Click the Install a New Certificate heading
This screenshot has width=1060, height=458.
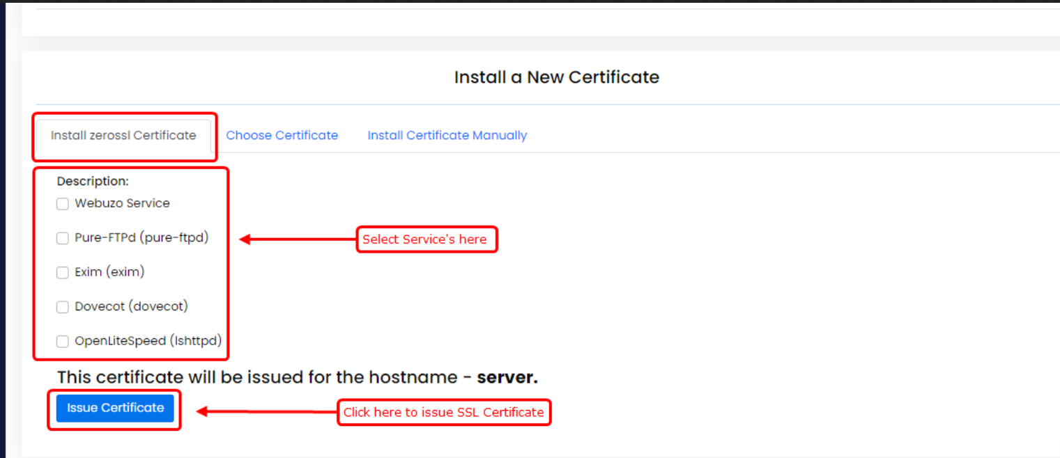pos(556,77)
